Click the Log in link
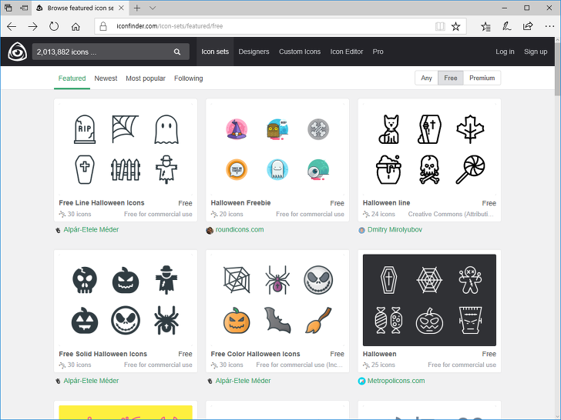 [x=505, y=52]
